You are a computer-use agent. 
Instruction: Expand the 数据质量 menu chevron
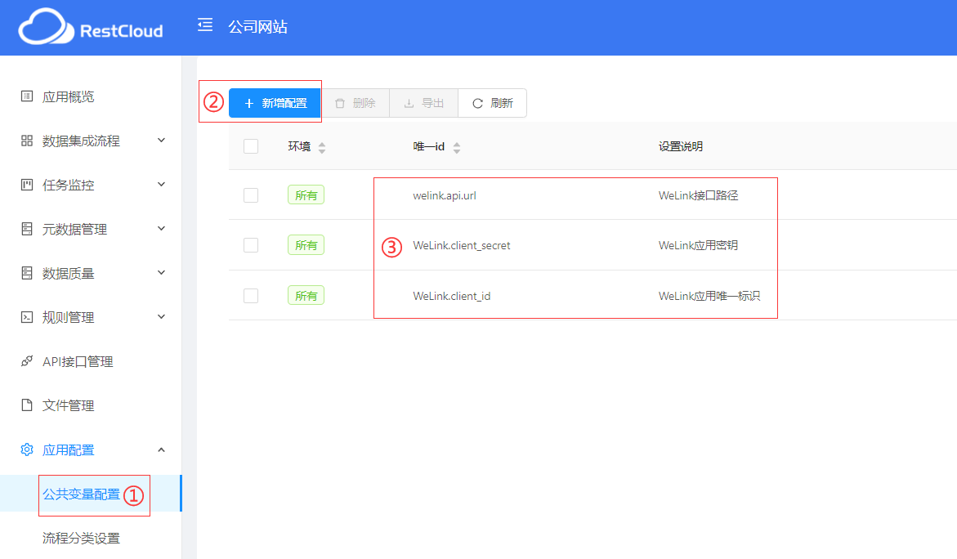[x=161, y=273]
